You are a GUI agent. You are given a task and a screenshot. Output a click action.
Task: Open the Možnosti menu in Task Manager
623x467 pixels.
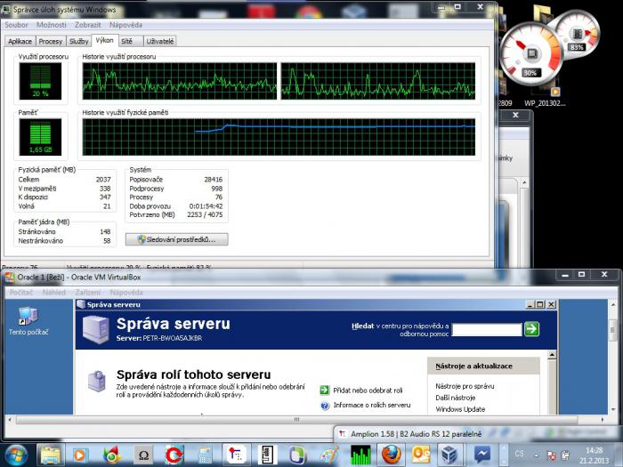[x=52, y=25]
